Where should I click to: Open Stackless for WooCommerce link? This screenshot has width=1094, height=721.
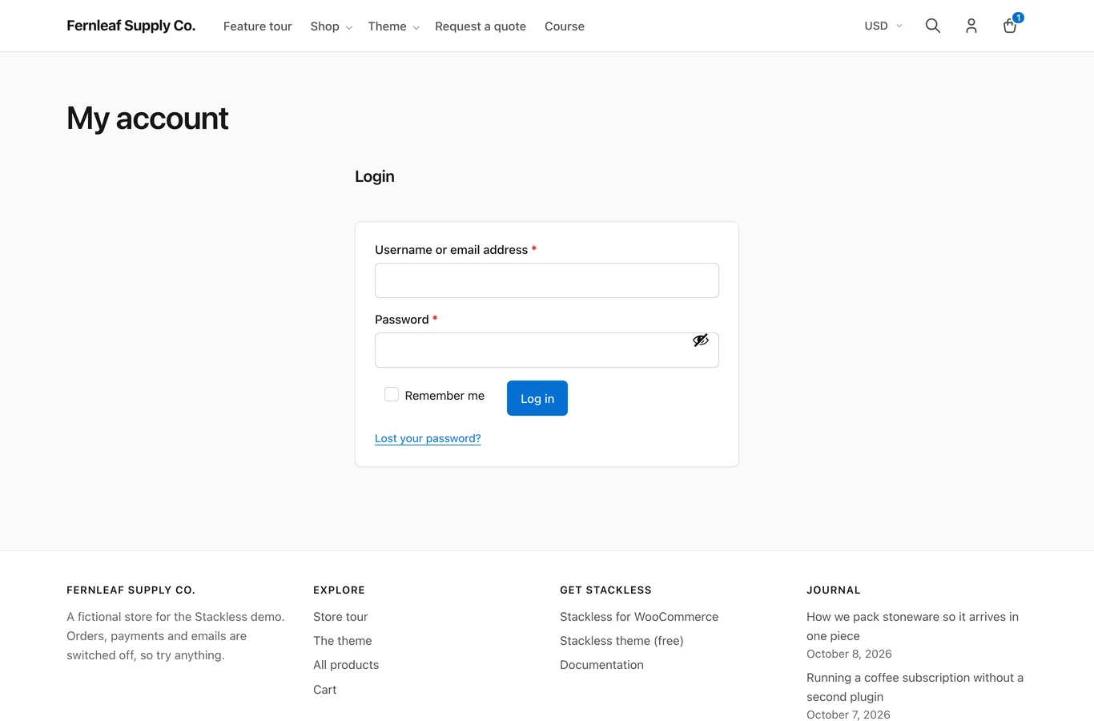point(639,617)
